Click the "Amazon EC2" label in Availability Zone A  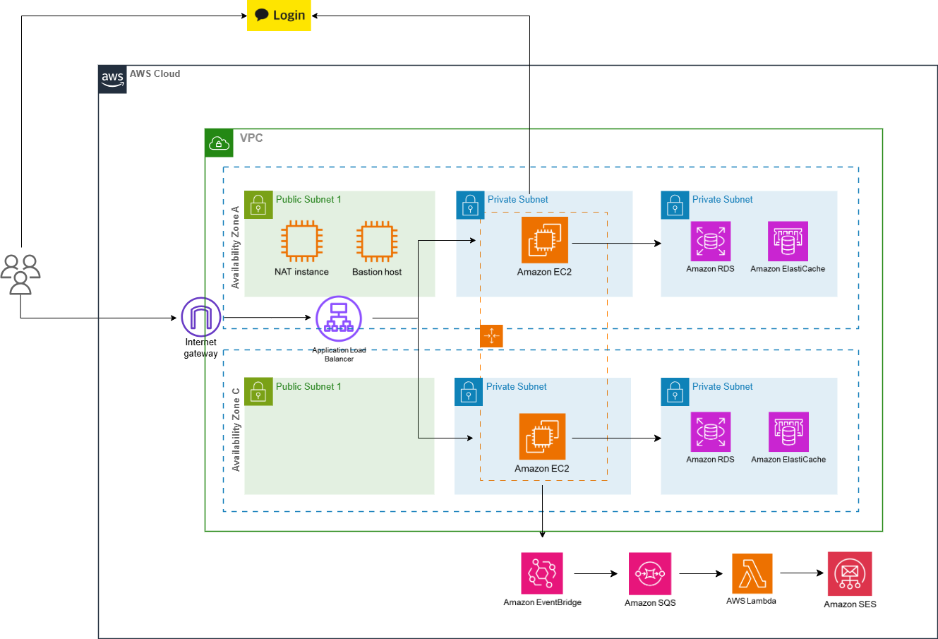(544, 272)
